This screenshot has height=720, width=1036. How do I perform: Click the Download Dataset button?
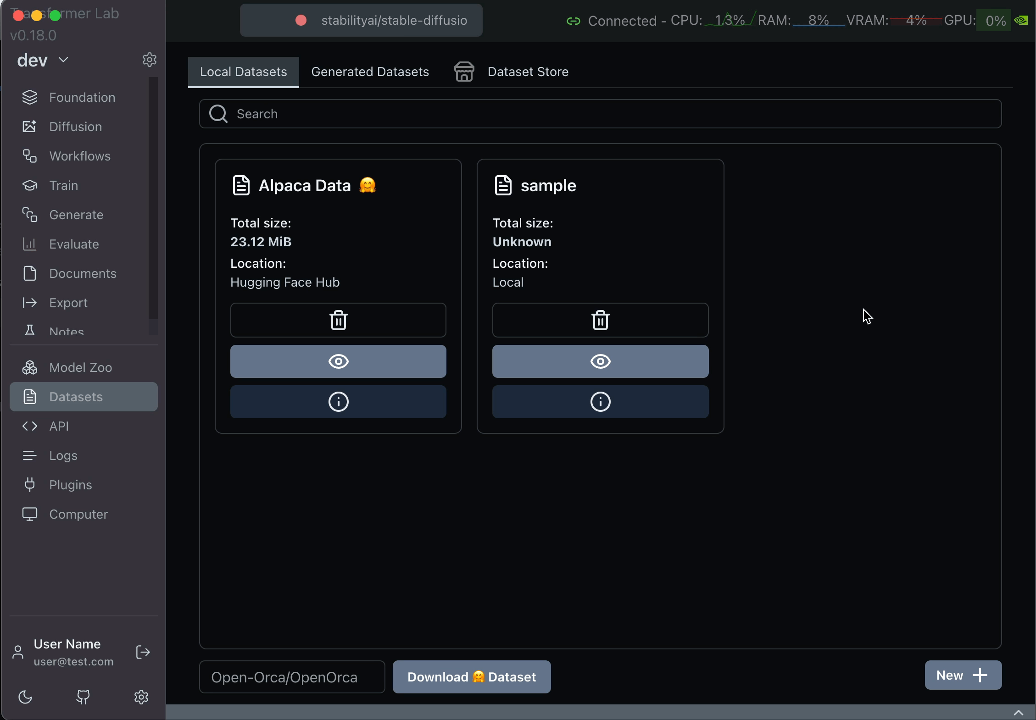click(472, 677)
